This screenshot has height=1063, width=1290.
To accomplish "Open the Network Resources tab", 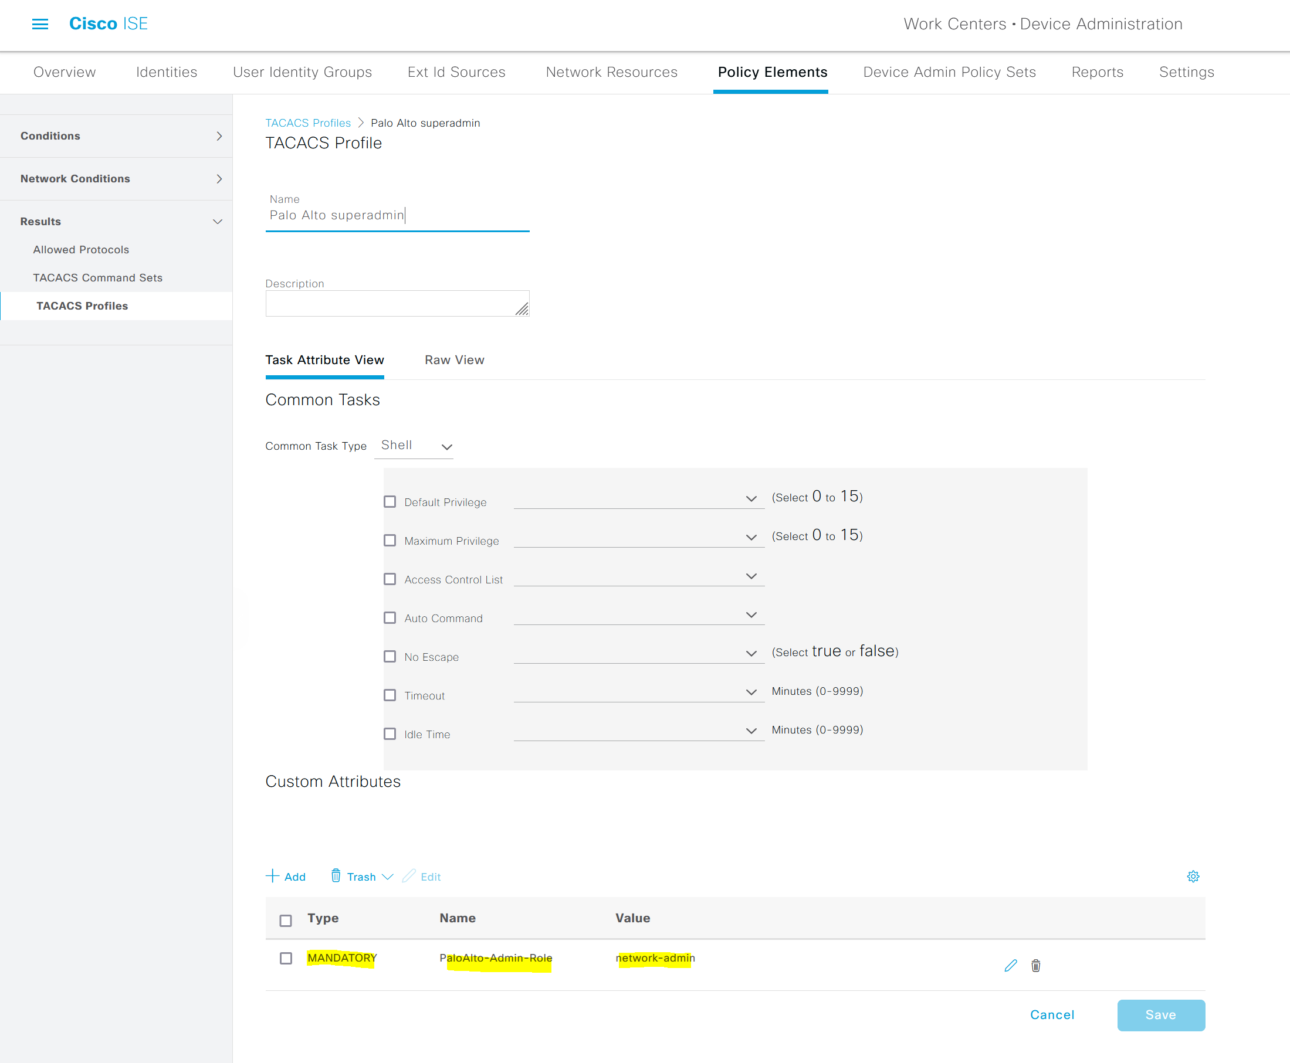I will point(611,72).
